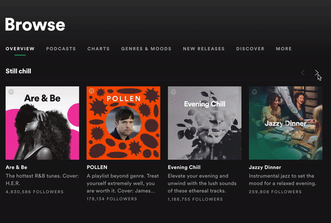The height and width of the screenshot is (223, 331).
Task: Click the Browse page heading
Action: point(35,24)
